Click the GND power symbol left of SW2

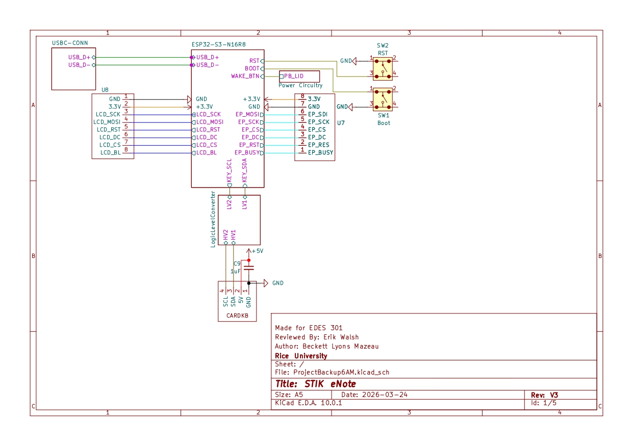(355, 61)
